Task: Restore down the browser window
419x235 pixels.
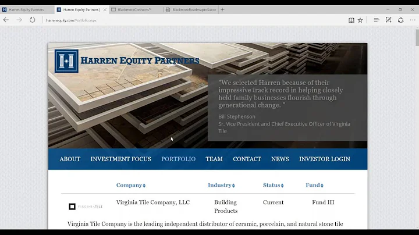Action: (400, 10)
